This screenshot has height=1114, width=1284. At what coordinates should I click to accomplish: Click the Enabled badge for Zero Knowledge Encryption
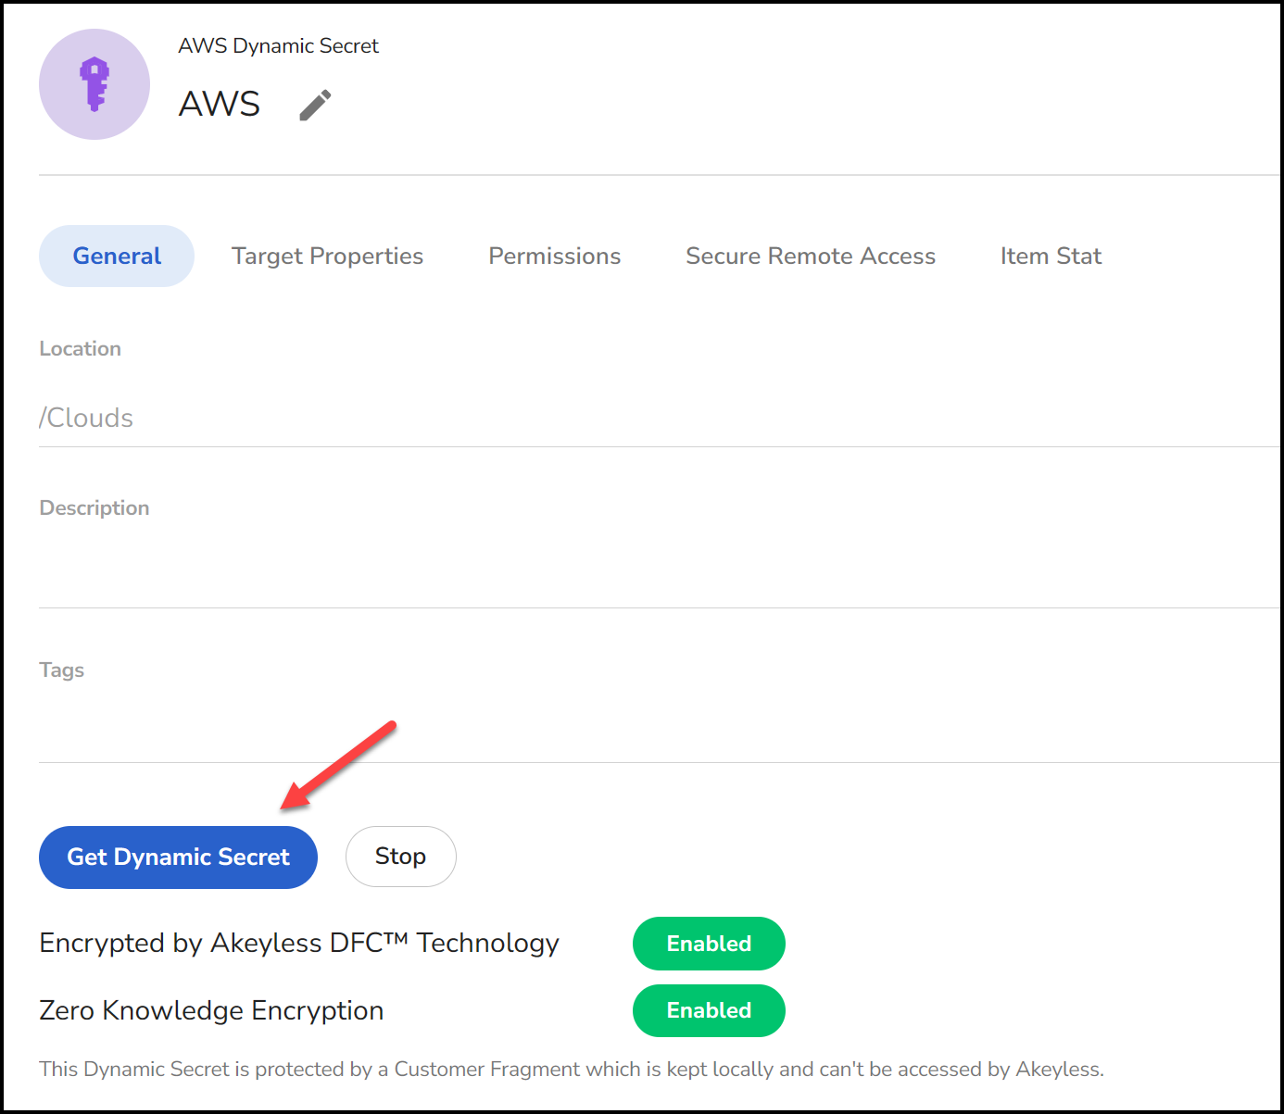tap(709, 1010)
